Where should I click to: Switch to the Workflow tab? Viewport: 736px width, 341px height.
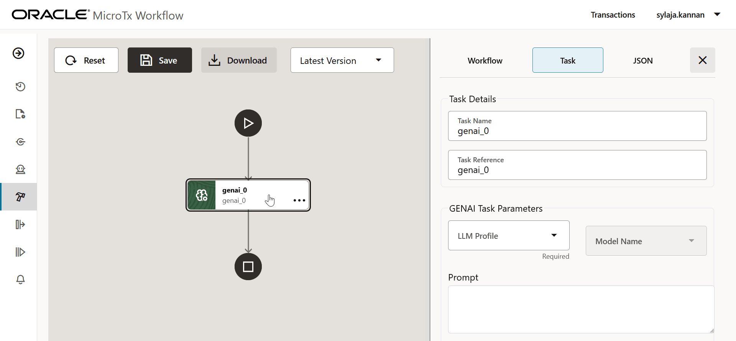[485, 60]
